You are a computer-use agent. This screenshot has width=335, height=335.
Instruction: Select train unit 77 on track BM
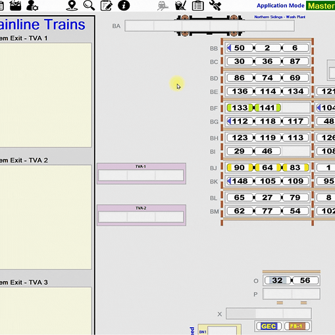coord(267,211)
